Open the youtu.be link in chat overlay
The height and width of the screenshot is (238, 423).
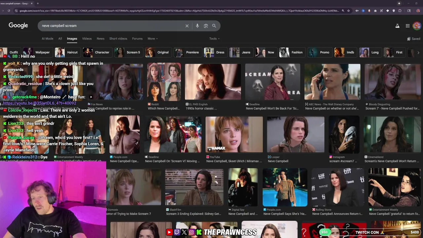click(40, 103)
